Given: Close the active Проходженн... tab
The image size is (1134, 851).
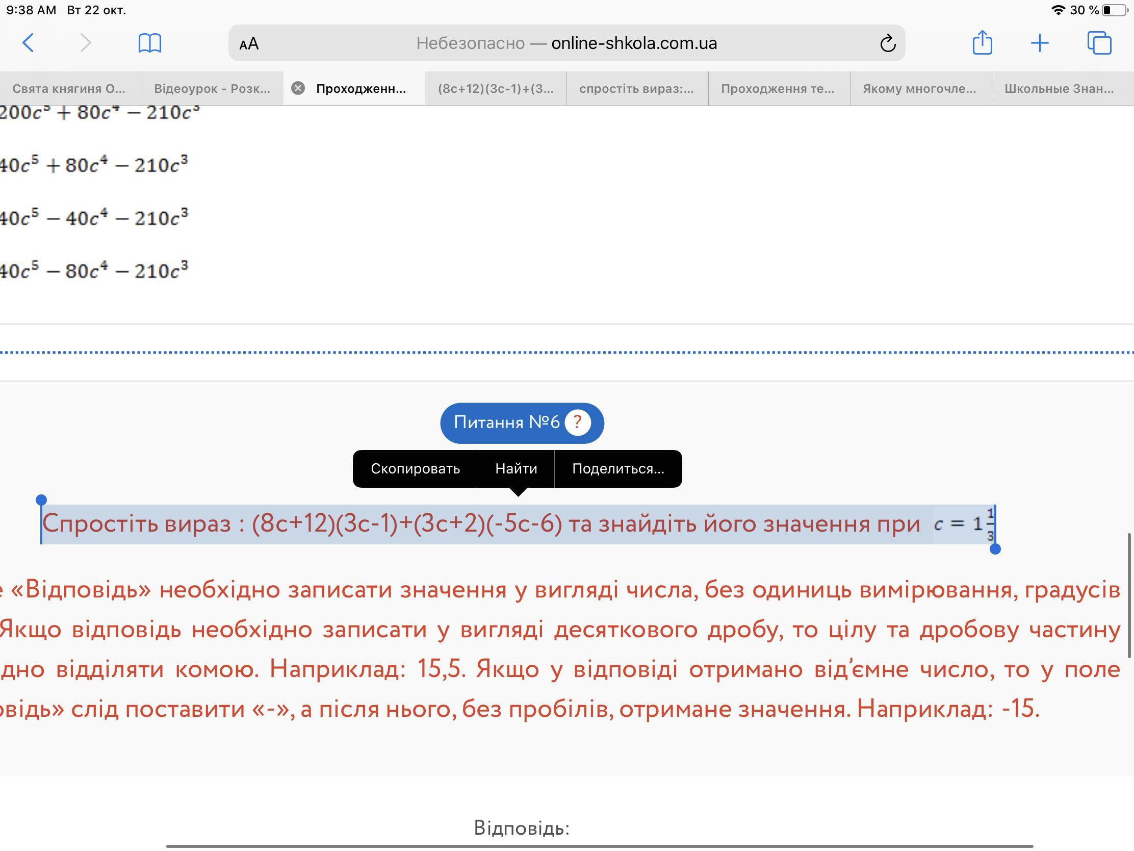Looking at the screenshot, I should coord(298,88).
